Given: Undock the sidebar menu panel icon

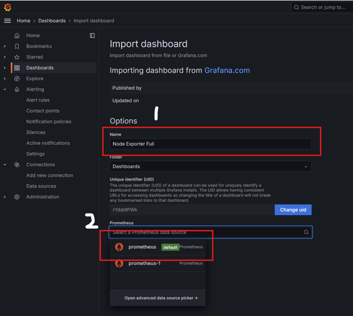Looking at the screenshot, I should pyautogui.click(x=92, y=36).
